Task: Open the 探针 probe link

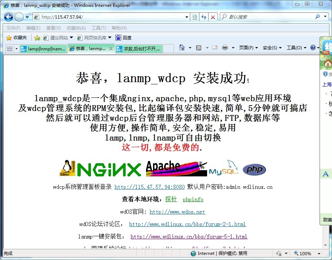Action: click(171, 199)
